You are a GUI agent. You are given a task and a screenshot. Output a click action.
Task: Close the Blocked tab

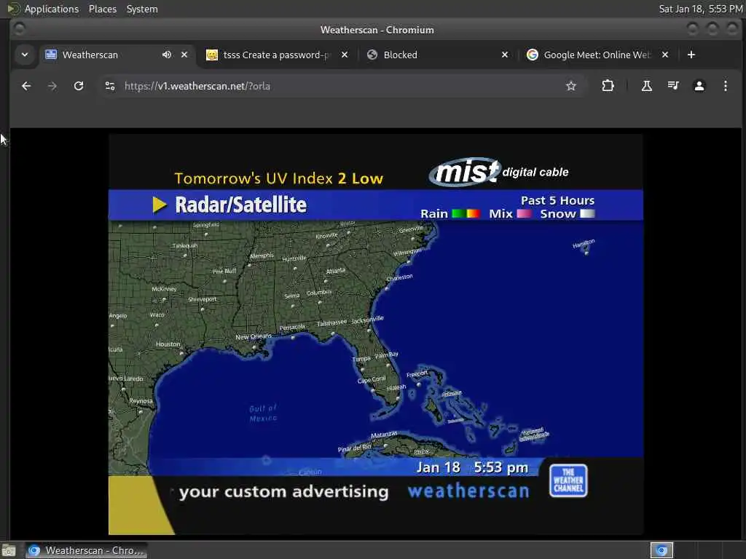505,55
